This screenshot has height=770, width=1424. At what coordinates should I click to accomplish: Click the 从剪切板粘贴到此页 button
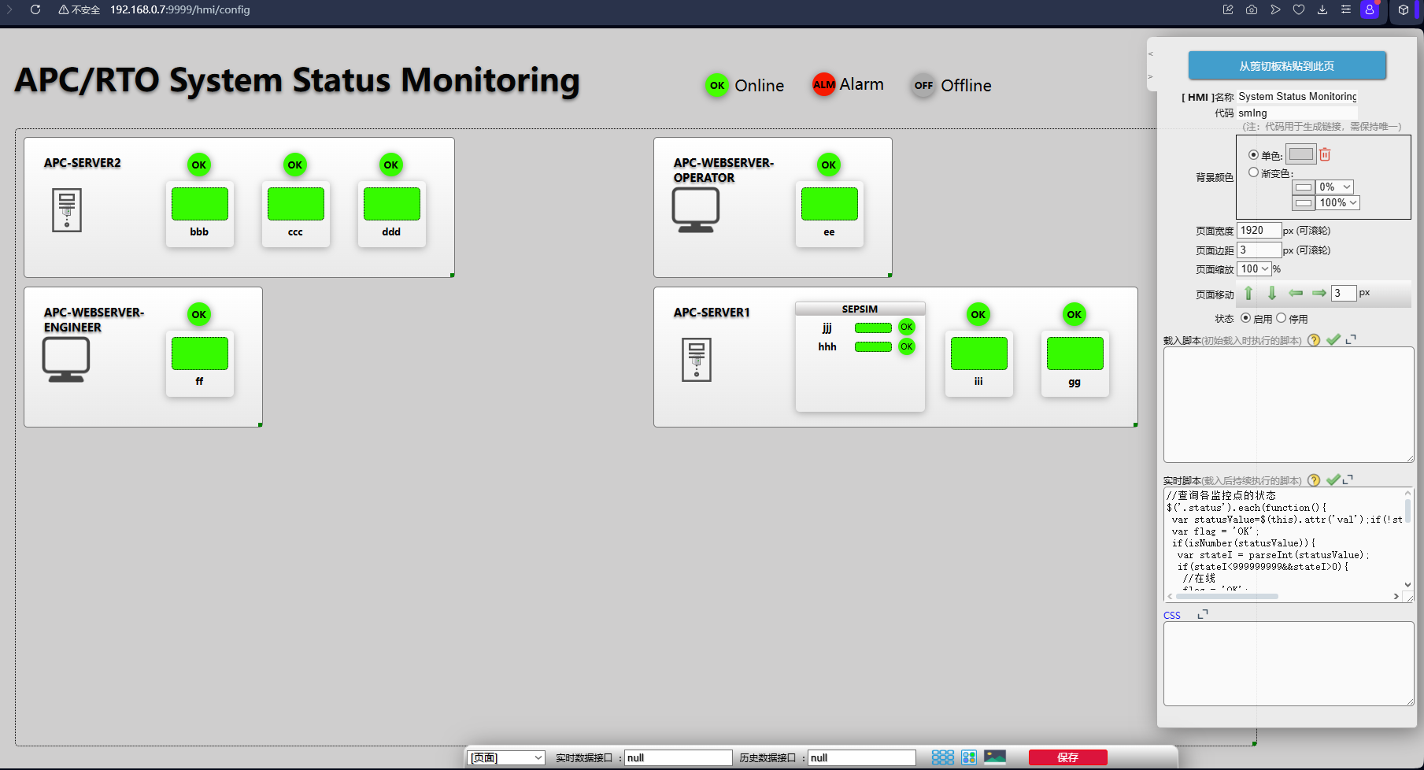1287,66
